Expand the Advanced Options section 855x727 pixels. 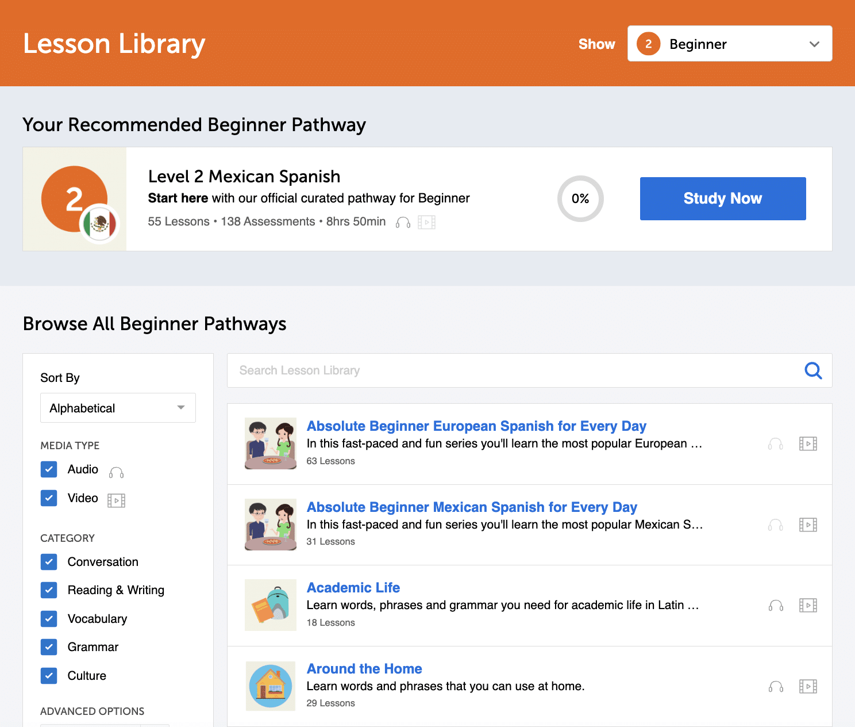tap(92, 711)
